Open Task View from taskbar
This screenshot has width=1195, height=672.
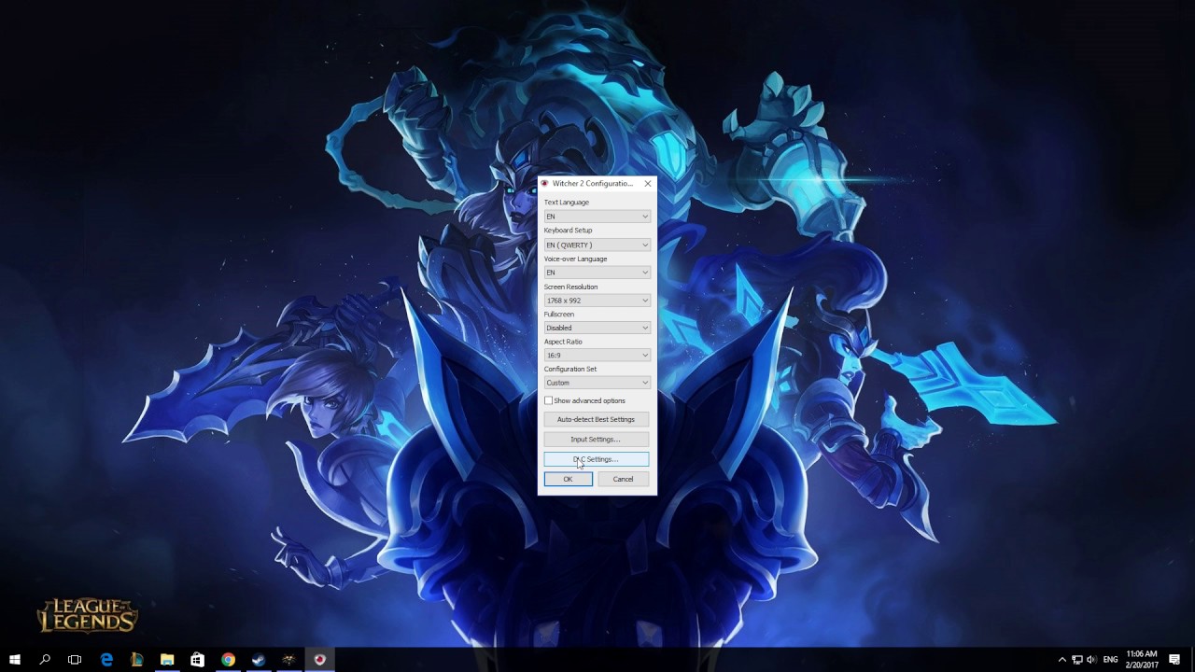tap(75, 660)
